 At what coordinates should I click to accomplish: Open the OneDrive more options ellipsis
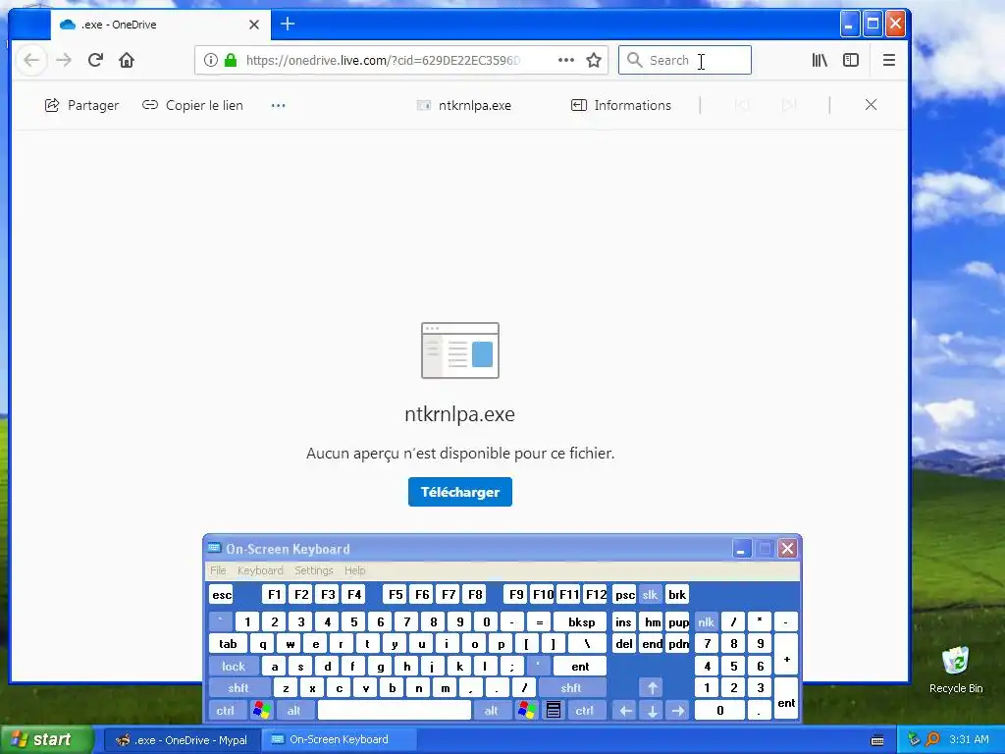tap(278, 105)
